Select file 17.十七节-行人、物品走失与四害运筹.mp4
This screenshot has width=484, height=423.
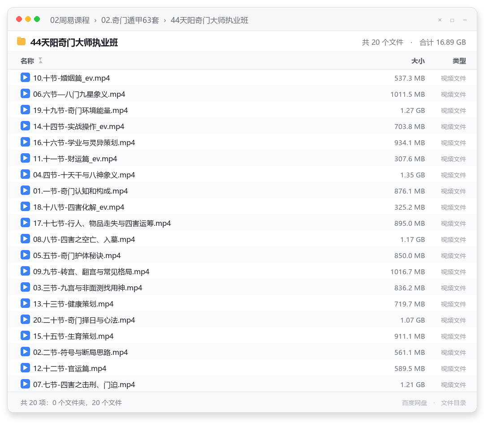pyautogui.click(x=102, y=223)
